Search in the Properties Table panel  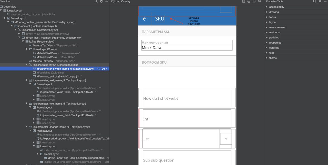click(x=315, y=1)
